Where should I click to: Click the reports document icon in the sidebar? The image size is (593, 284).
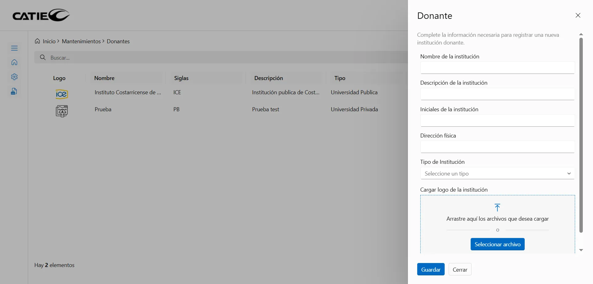tap(14, 91)
